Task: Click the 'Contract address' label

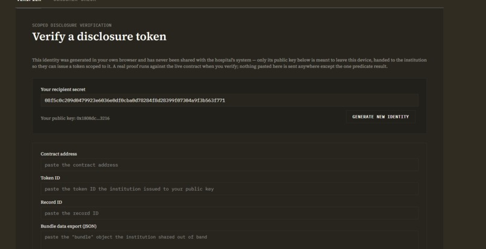Action: 58,154
